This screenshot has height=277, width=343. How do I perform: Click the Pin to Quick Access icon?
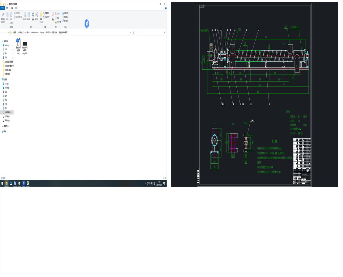3,15
